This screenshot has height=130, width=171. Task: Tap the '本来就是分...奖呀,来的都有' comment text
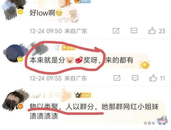[x=81, y=60]
